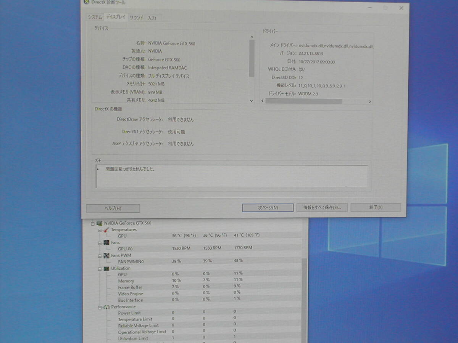This screenshot has height=343, width=458.
Task: Click the thermometer icon next to Temperatures
Action: click(106, 230)
